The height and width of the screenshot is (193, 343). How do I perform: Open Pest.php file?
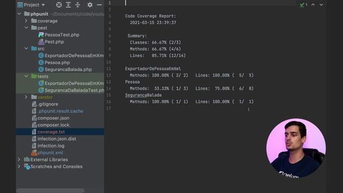tap(54, 42)
